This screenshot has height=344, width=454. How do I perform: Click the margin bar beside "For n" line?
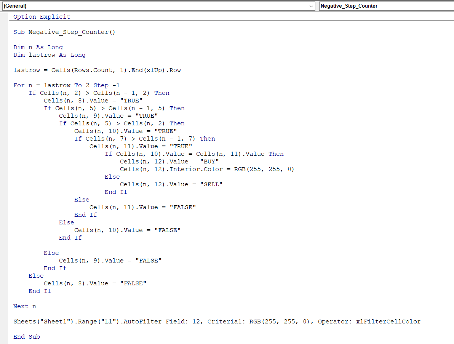5,85
